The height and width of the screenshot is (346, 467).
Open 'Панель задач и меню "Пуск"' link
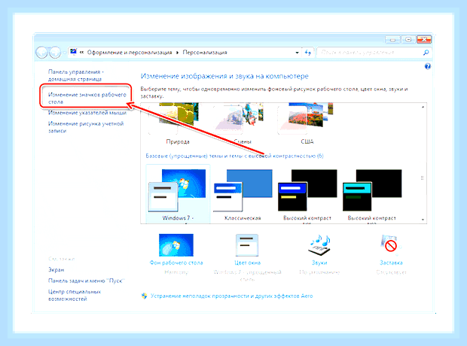[87, 281]
